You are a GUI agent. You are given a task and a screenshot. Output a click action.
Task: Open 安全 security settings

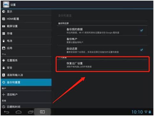[26, 68]
